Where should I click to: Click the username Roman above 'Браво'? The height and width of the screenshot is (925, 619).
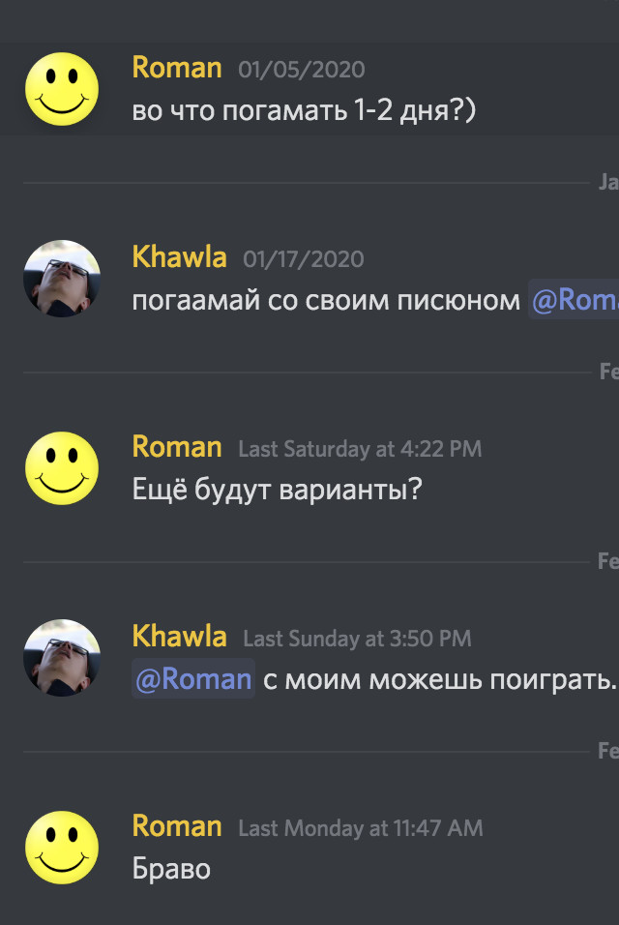point(174,827)
